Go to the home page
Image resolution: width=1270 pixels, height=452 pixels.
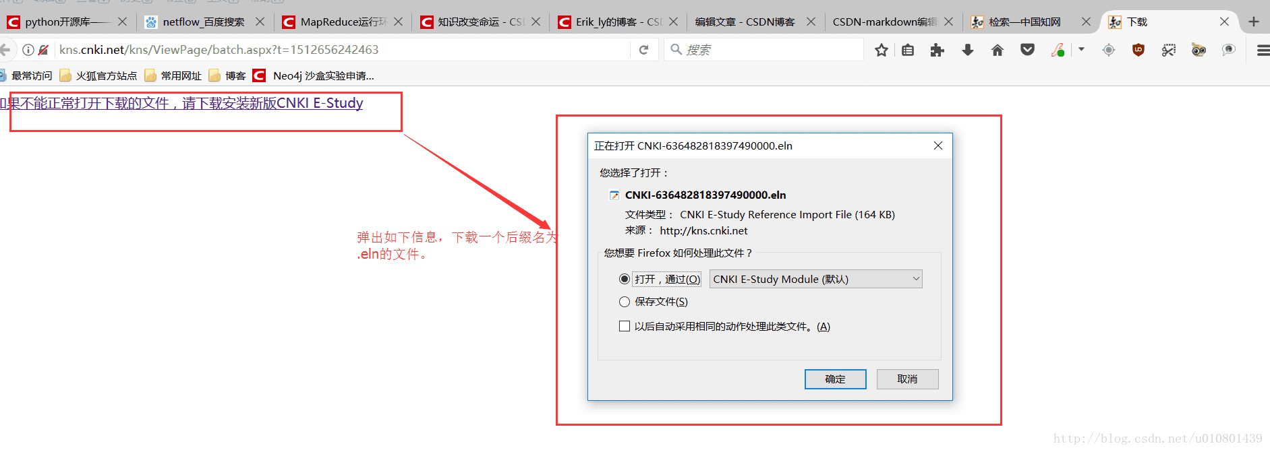coord(998,50)
